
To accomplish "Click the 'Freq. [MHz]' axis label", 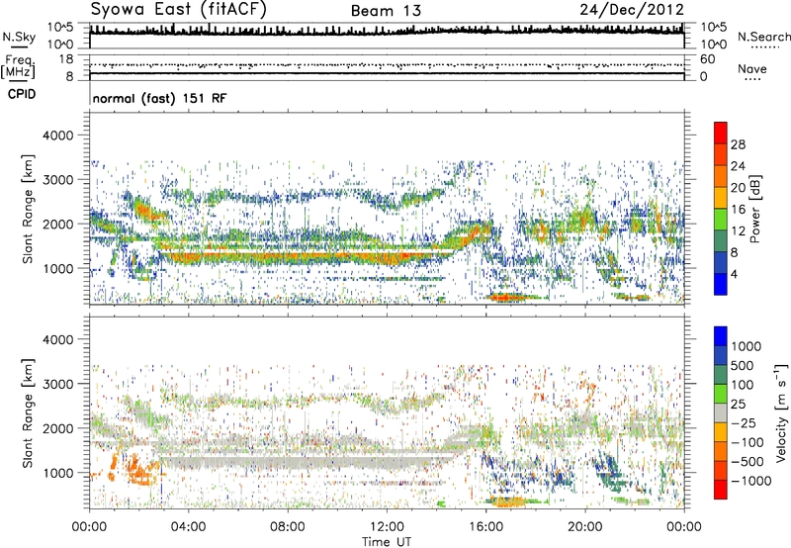I will [18, 67].
